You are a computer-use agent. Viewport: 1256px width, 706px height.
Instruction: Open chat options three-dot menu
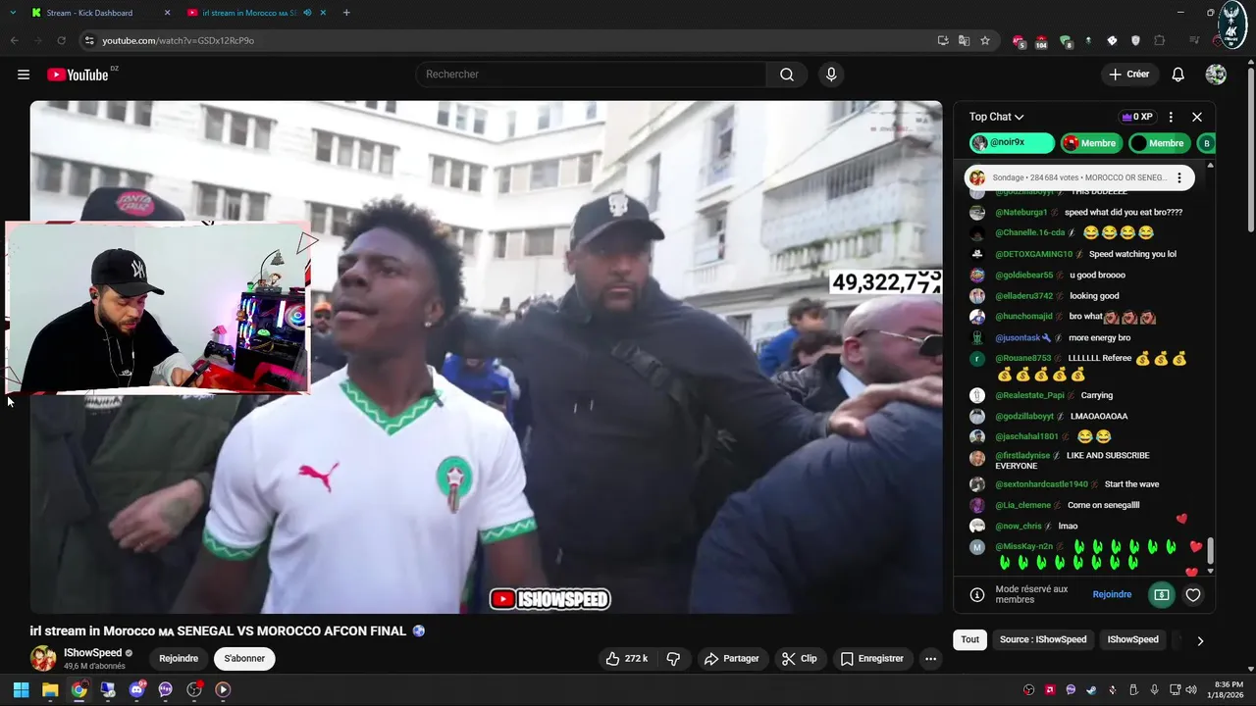[1171, 117]
